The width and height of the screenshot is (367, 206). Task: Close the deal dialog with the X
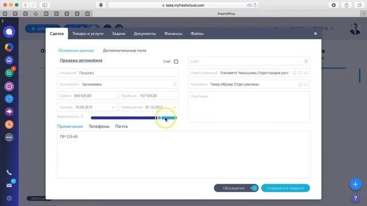tap(315, 34)
